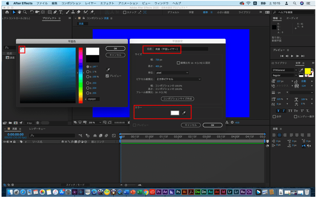The width and height of the screenshot is (316, 197).
Task: Uncheck プレビュー in the 平面色 dialog
Action: pyautogui.click(x=107, y=76)
